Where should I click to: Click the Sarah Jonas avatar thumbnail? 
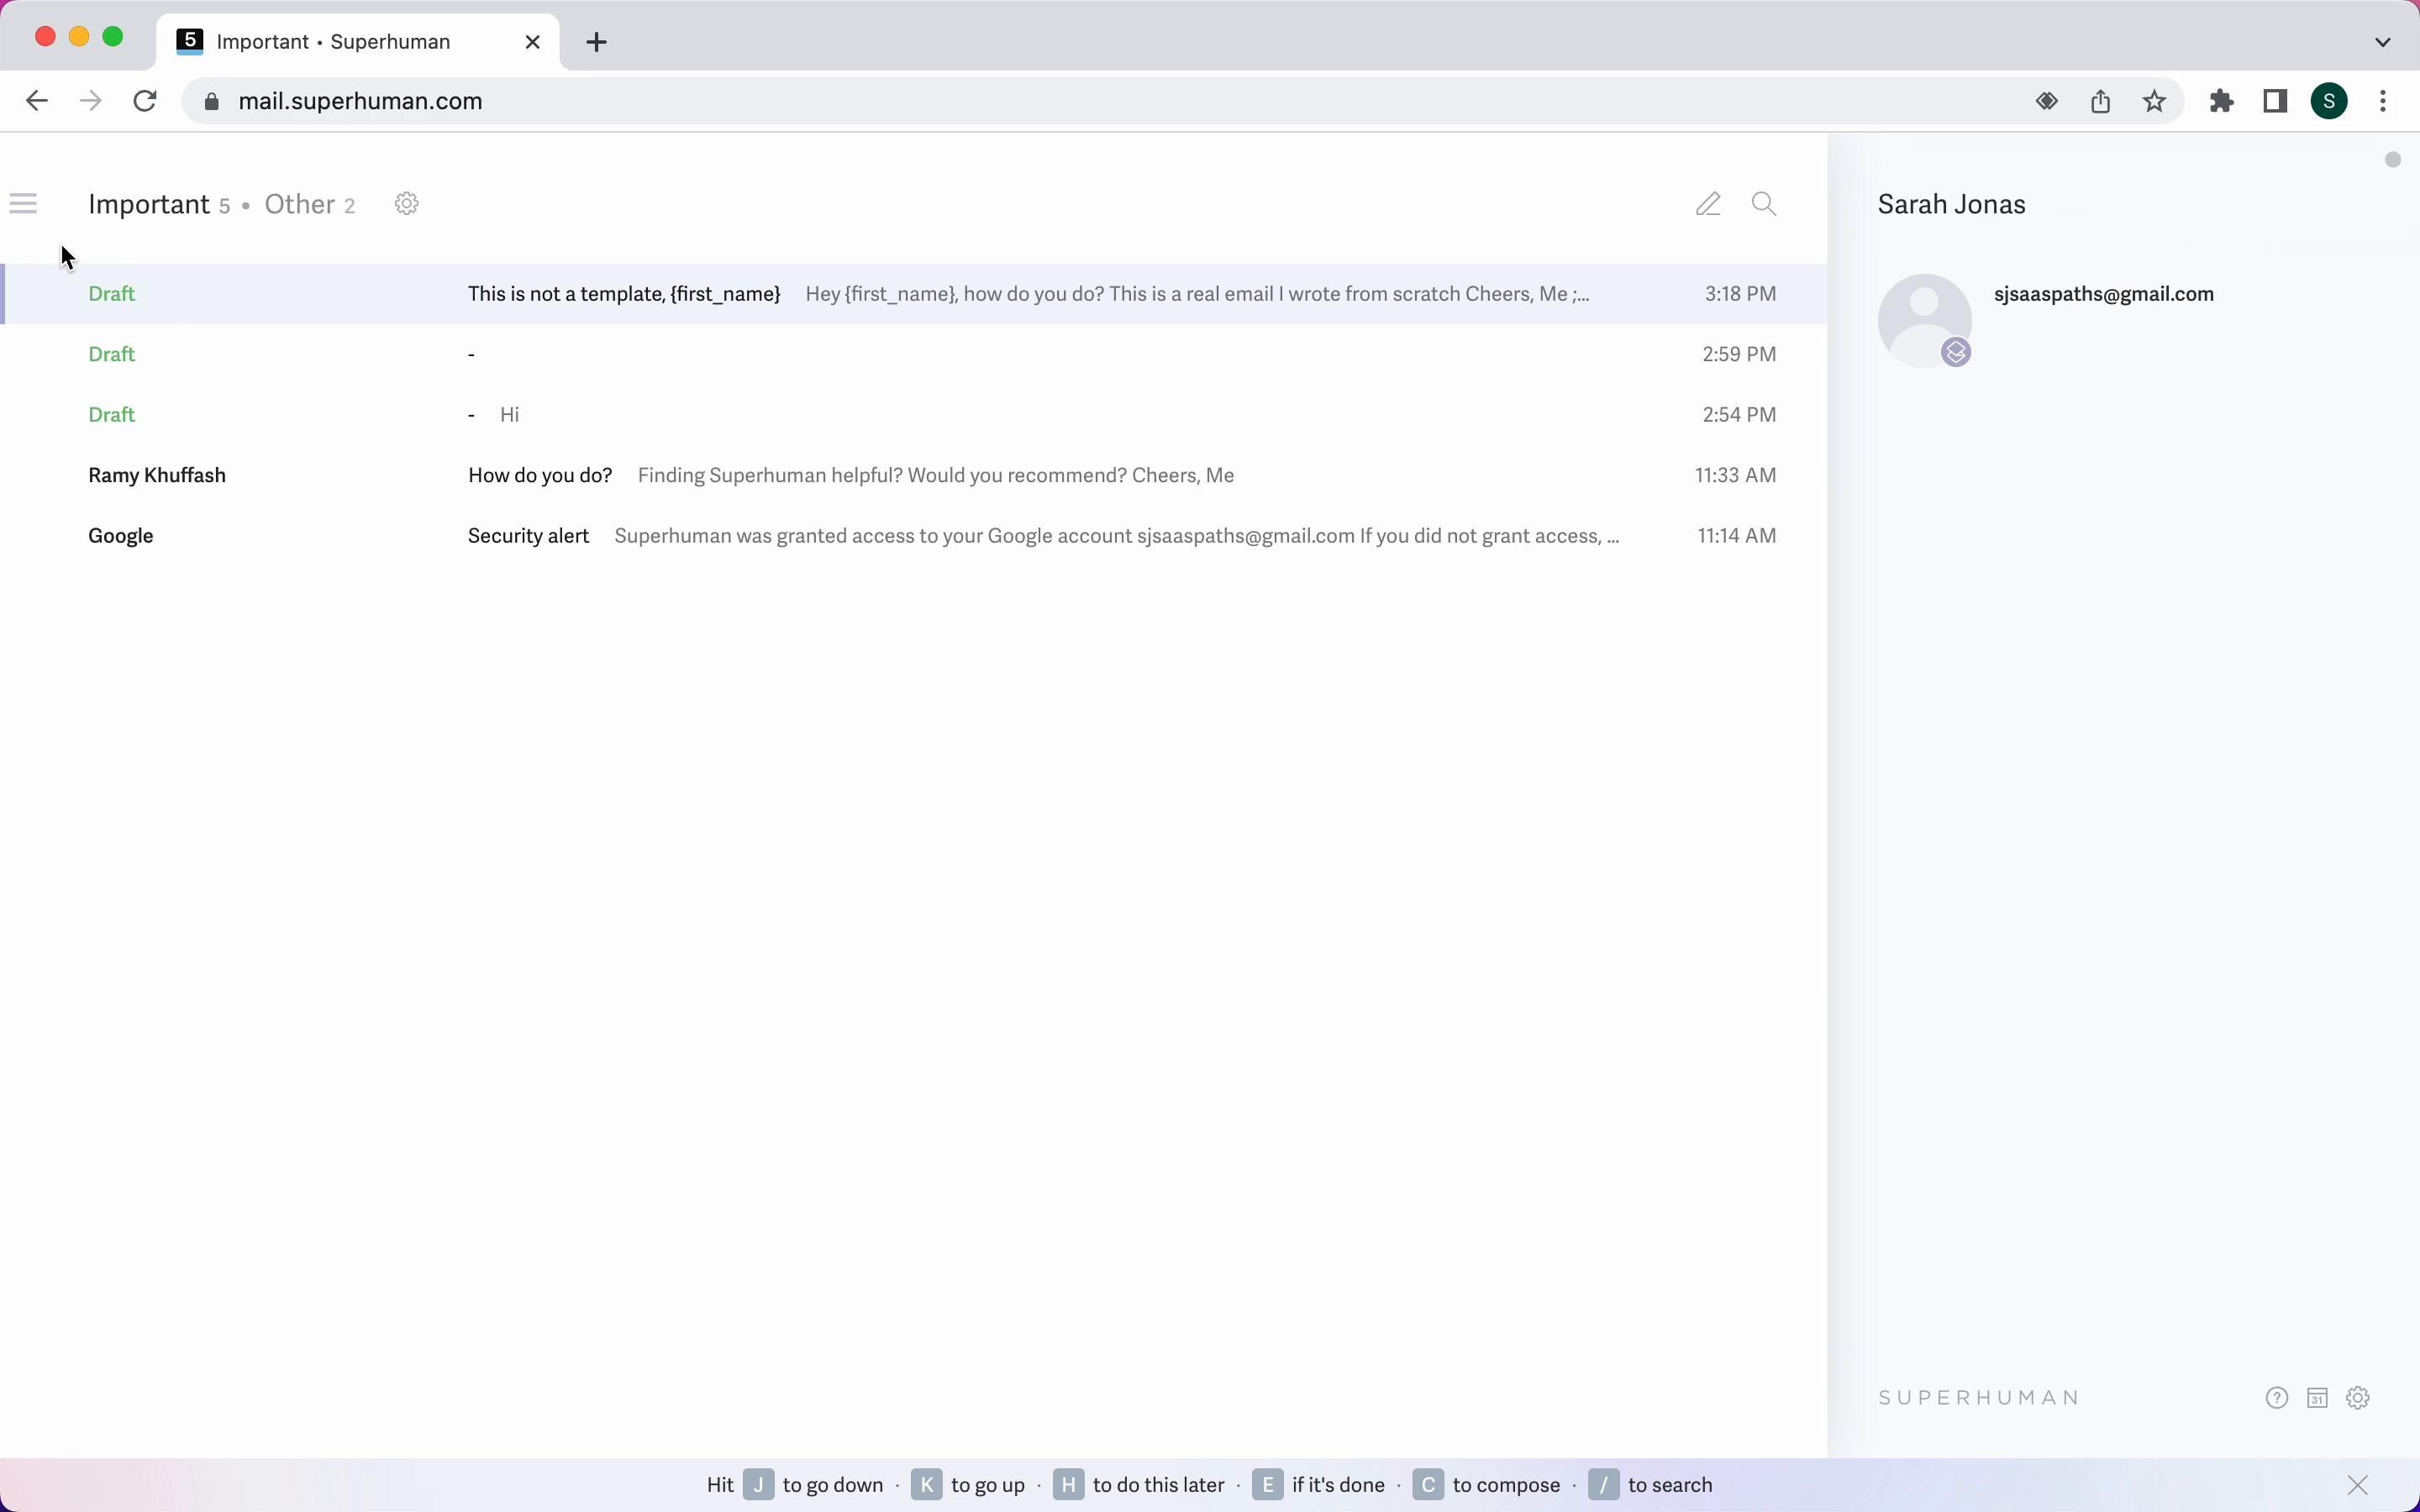tap(1924, 320)
